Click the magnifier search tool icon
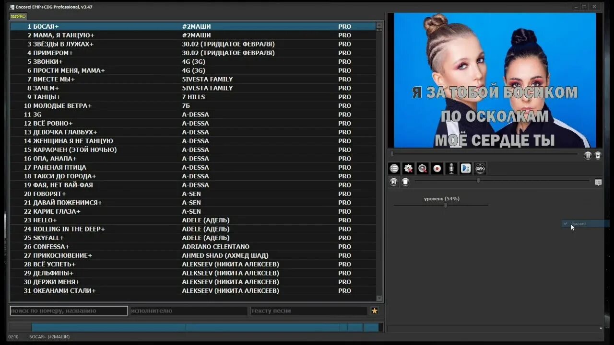 [x=423, y=168]
